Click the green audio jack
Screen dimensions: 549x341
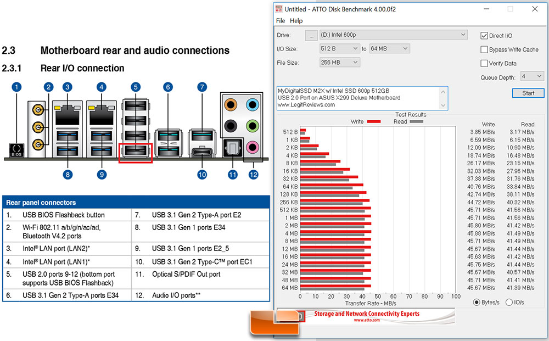[253, 126]
